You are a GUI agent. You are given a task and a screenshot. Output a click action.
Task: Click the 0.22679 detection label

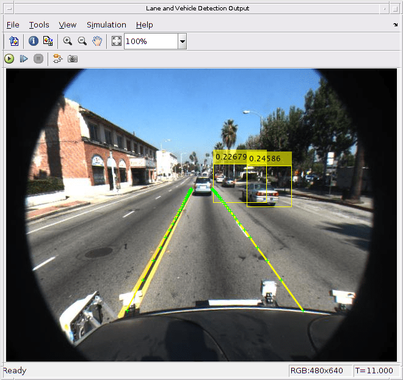pos(231,157)
